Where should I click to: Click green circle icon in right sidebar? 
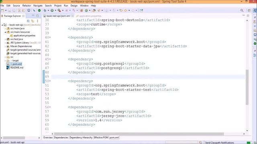click(x=255, y=44)
